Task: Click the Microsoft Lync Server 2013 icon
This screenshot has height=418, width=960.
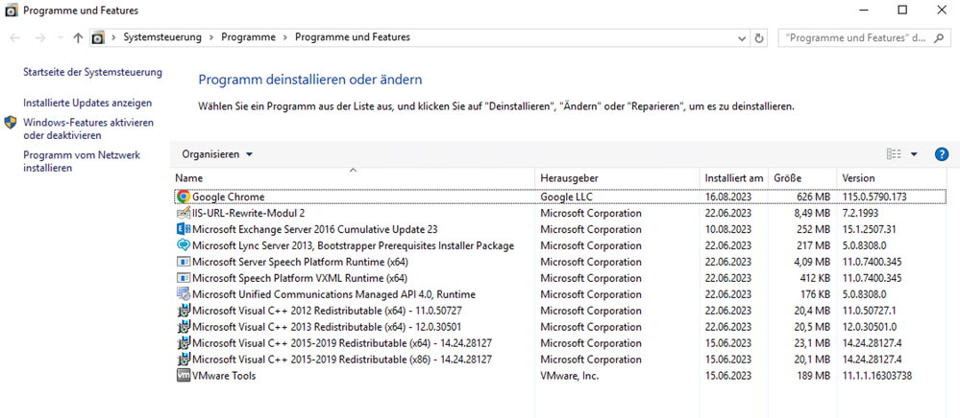Action: point(183,245)
